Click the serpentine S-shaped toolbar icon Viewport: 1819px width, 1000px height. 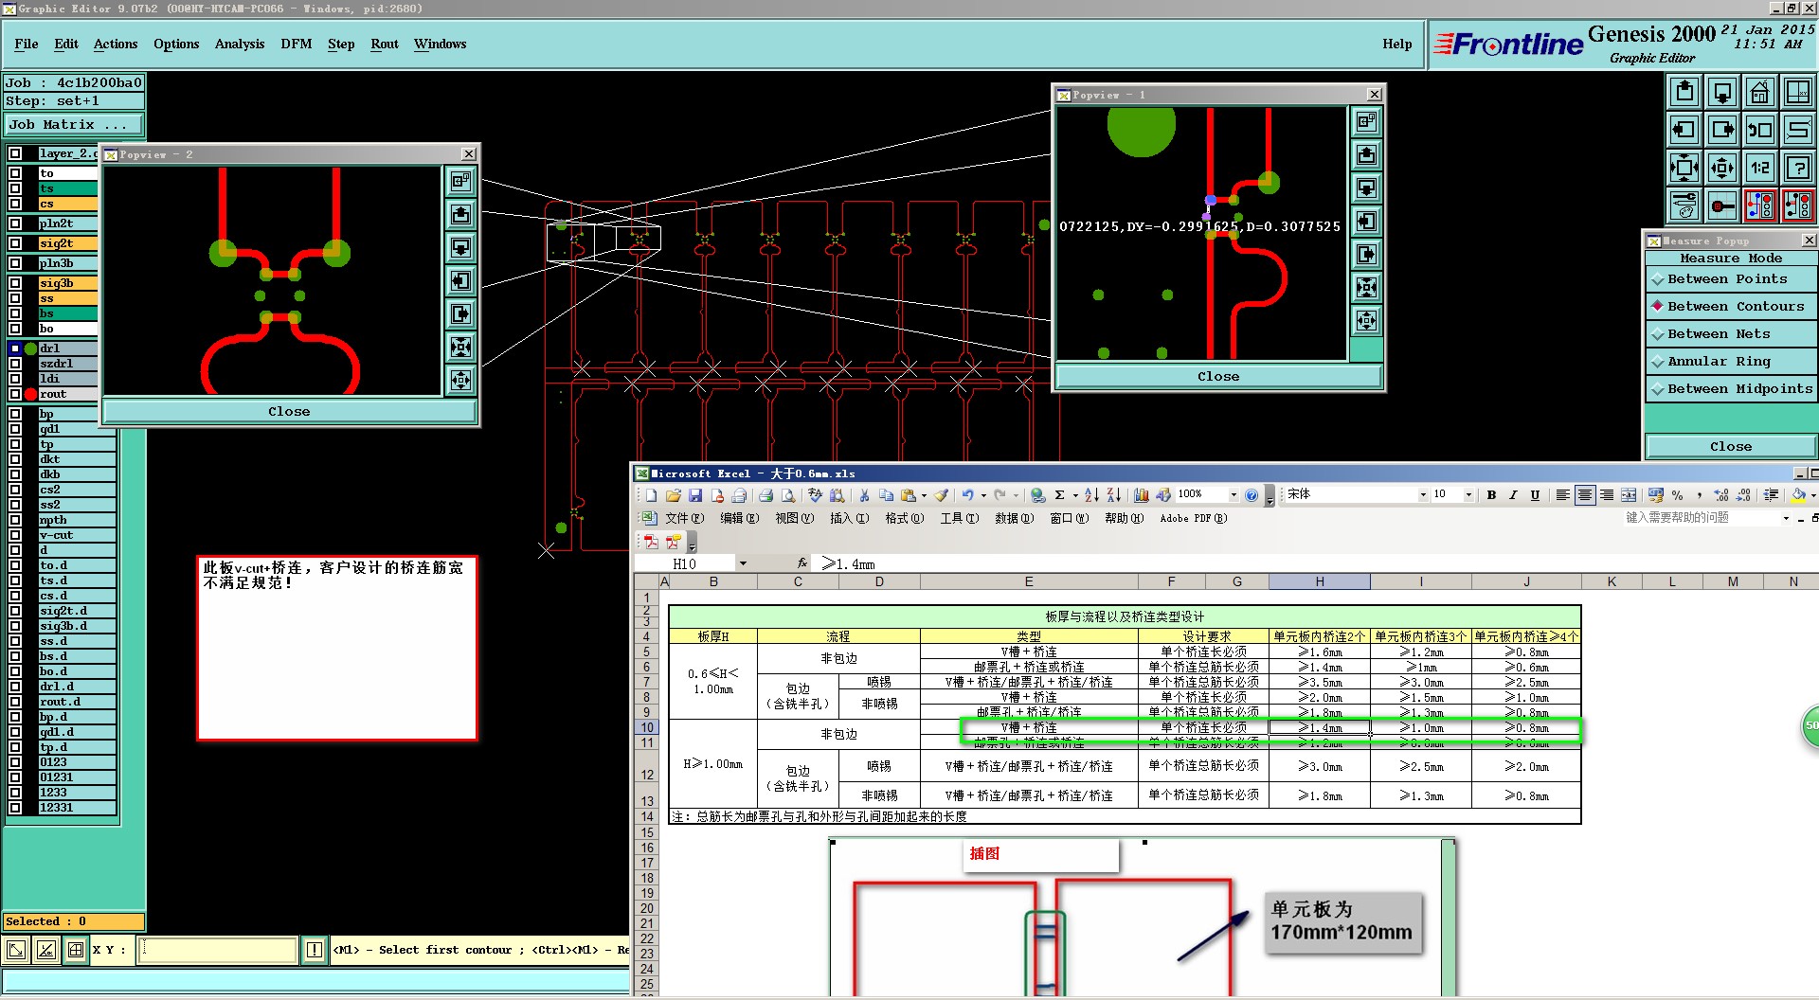(x=1798, y=130)
